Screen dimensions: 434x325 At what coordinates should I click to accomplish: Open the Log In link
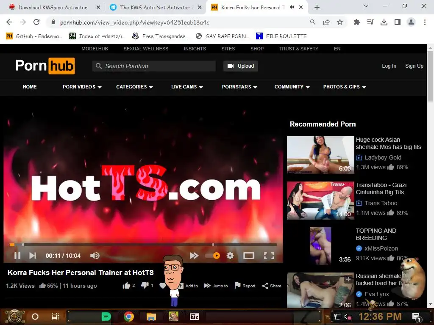[x=389, y=66]
